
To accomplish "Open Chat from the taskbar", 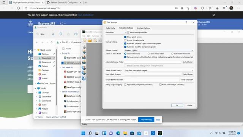I will [111, 133].
